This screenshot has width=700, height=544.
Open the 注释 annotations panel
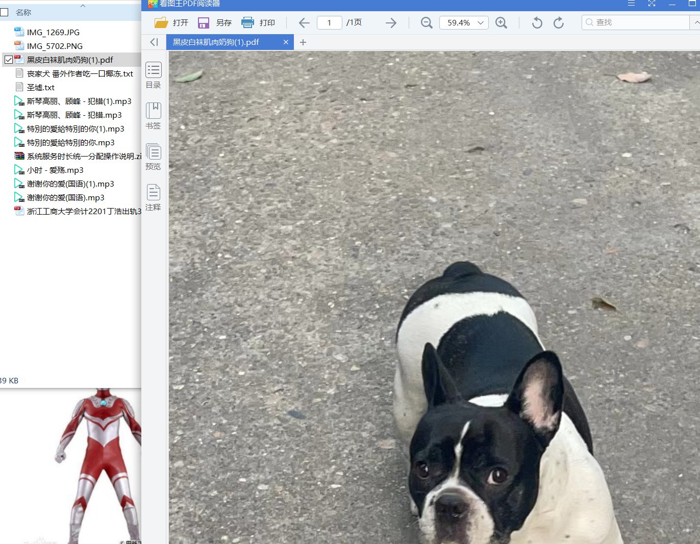153,197
